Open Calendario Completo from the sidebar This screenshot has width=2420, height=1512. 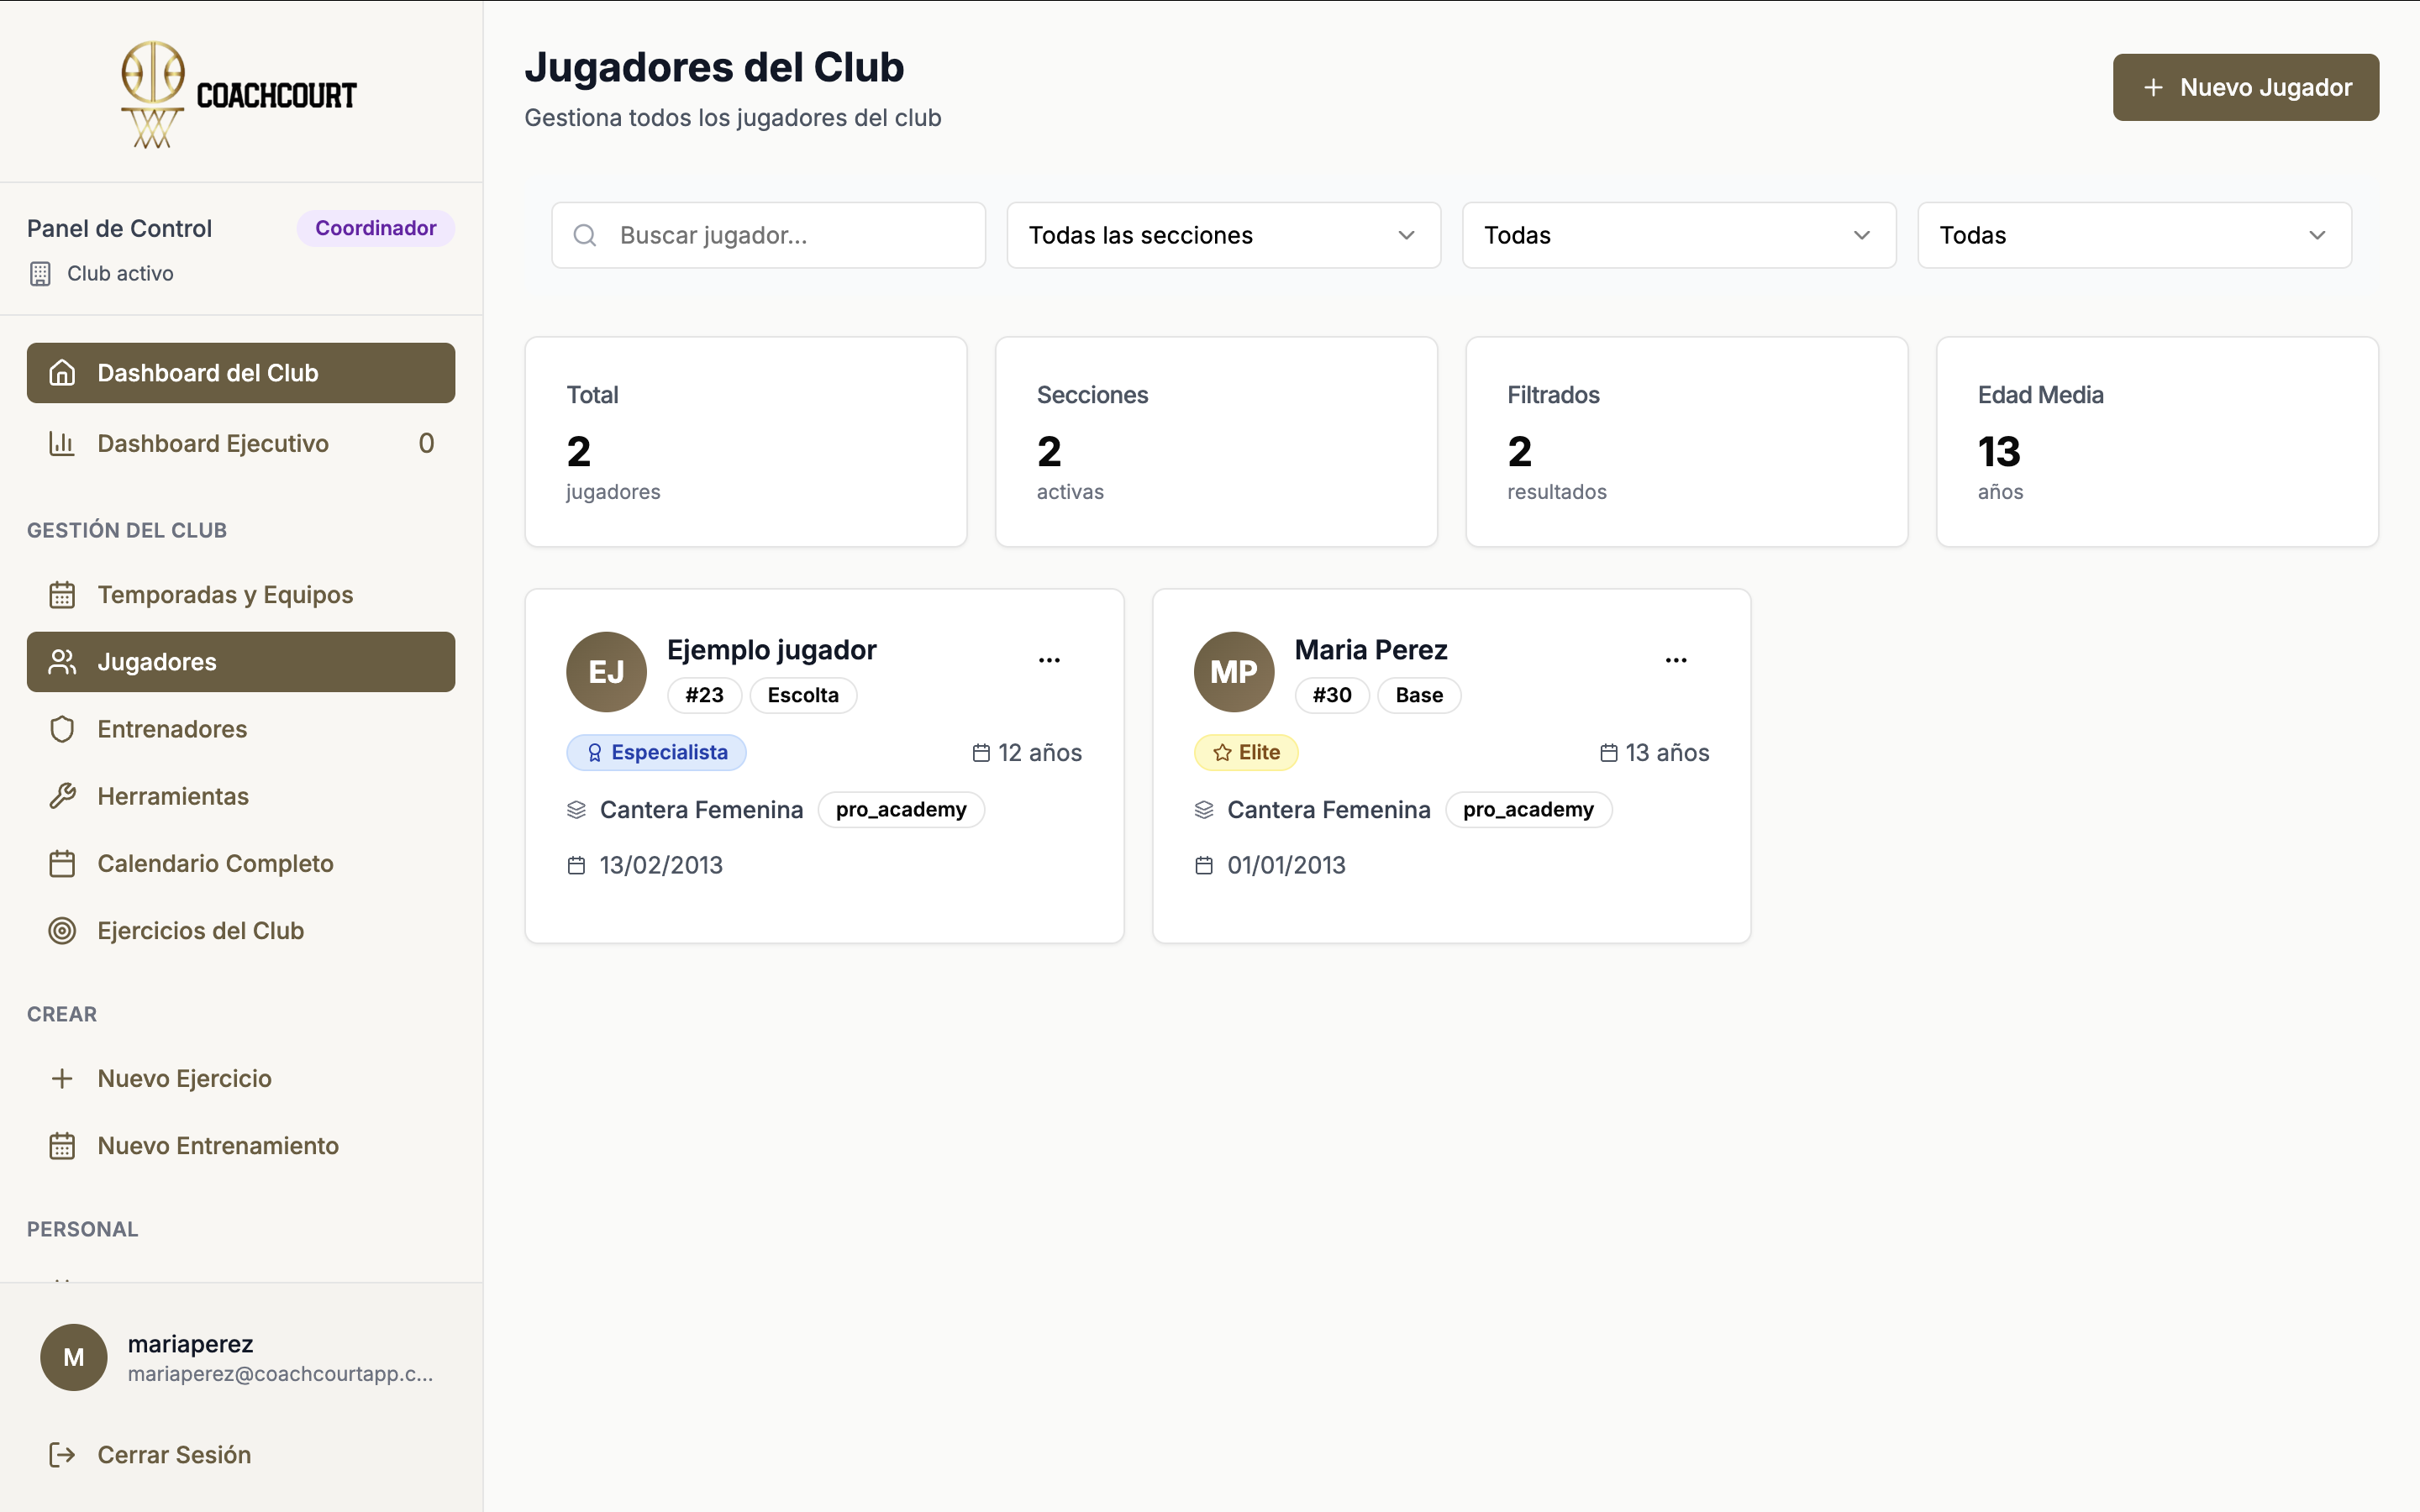pos(216,863)
